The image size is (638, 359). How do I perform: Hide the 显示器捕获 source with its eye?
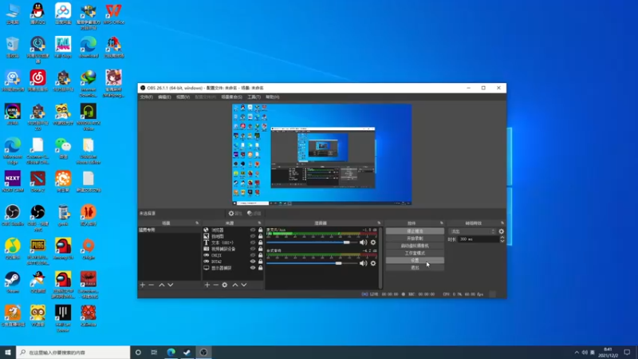(253, 268)
